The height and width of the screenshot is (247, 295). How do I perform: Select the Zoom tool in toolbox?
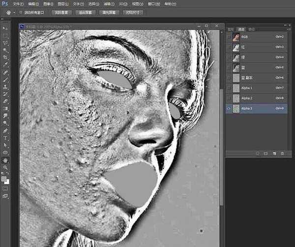[5, 167]
